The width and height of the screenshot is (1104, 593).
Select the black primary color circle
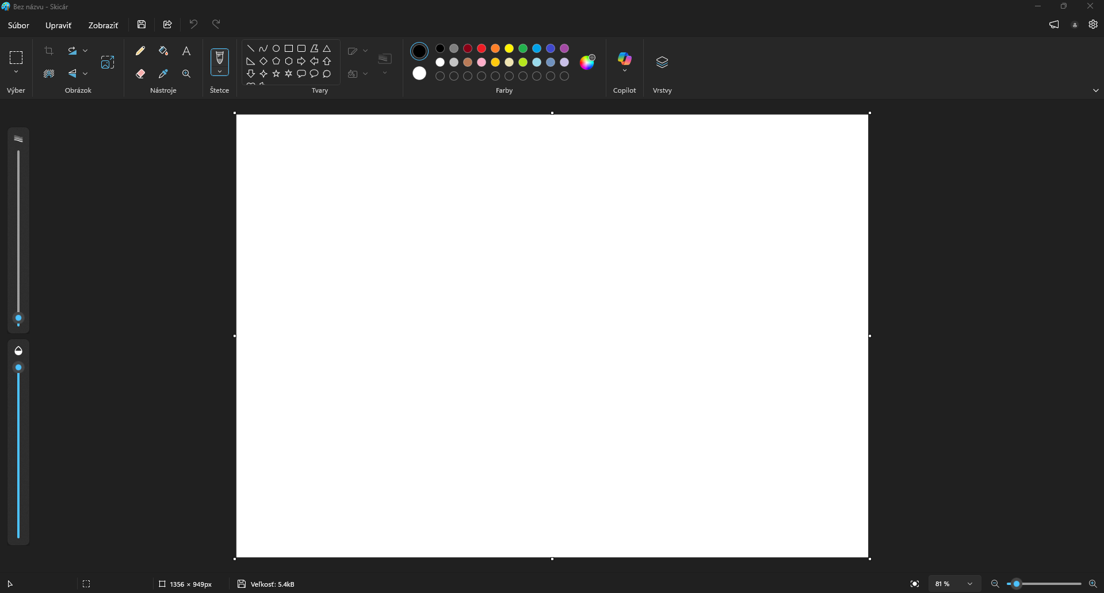(x=419, y=51)
